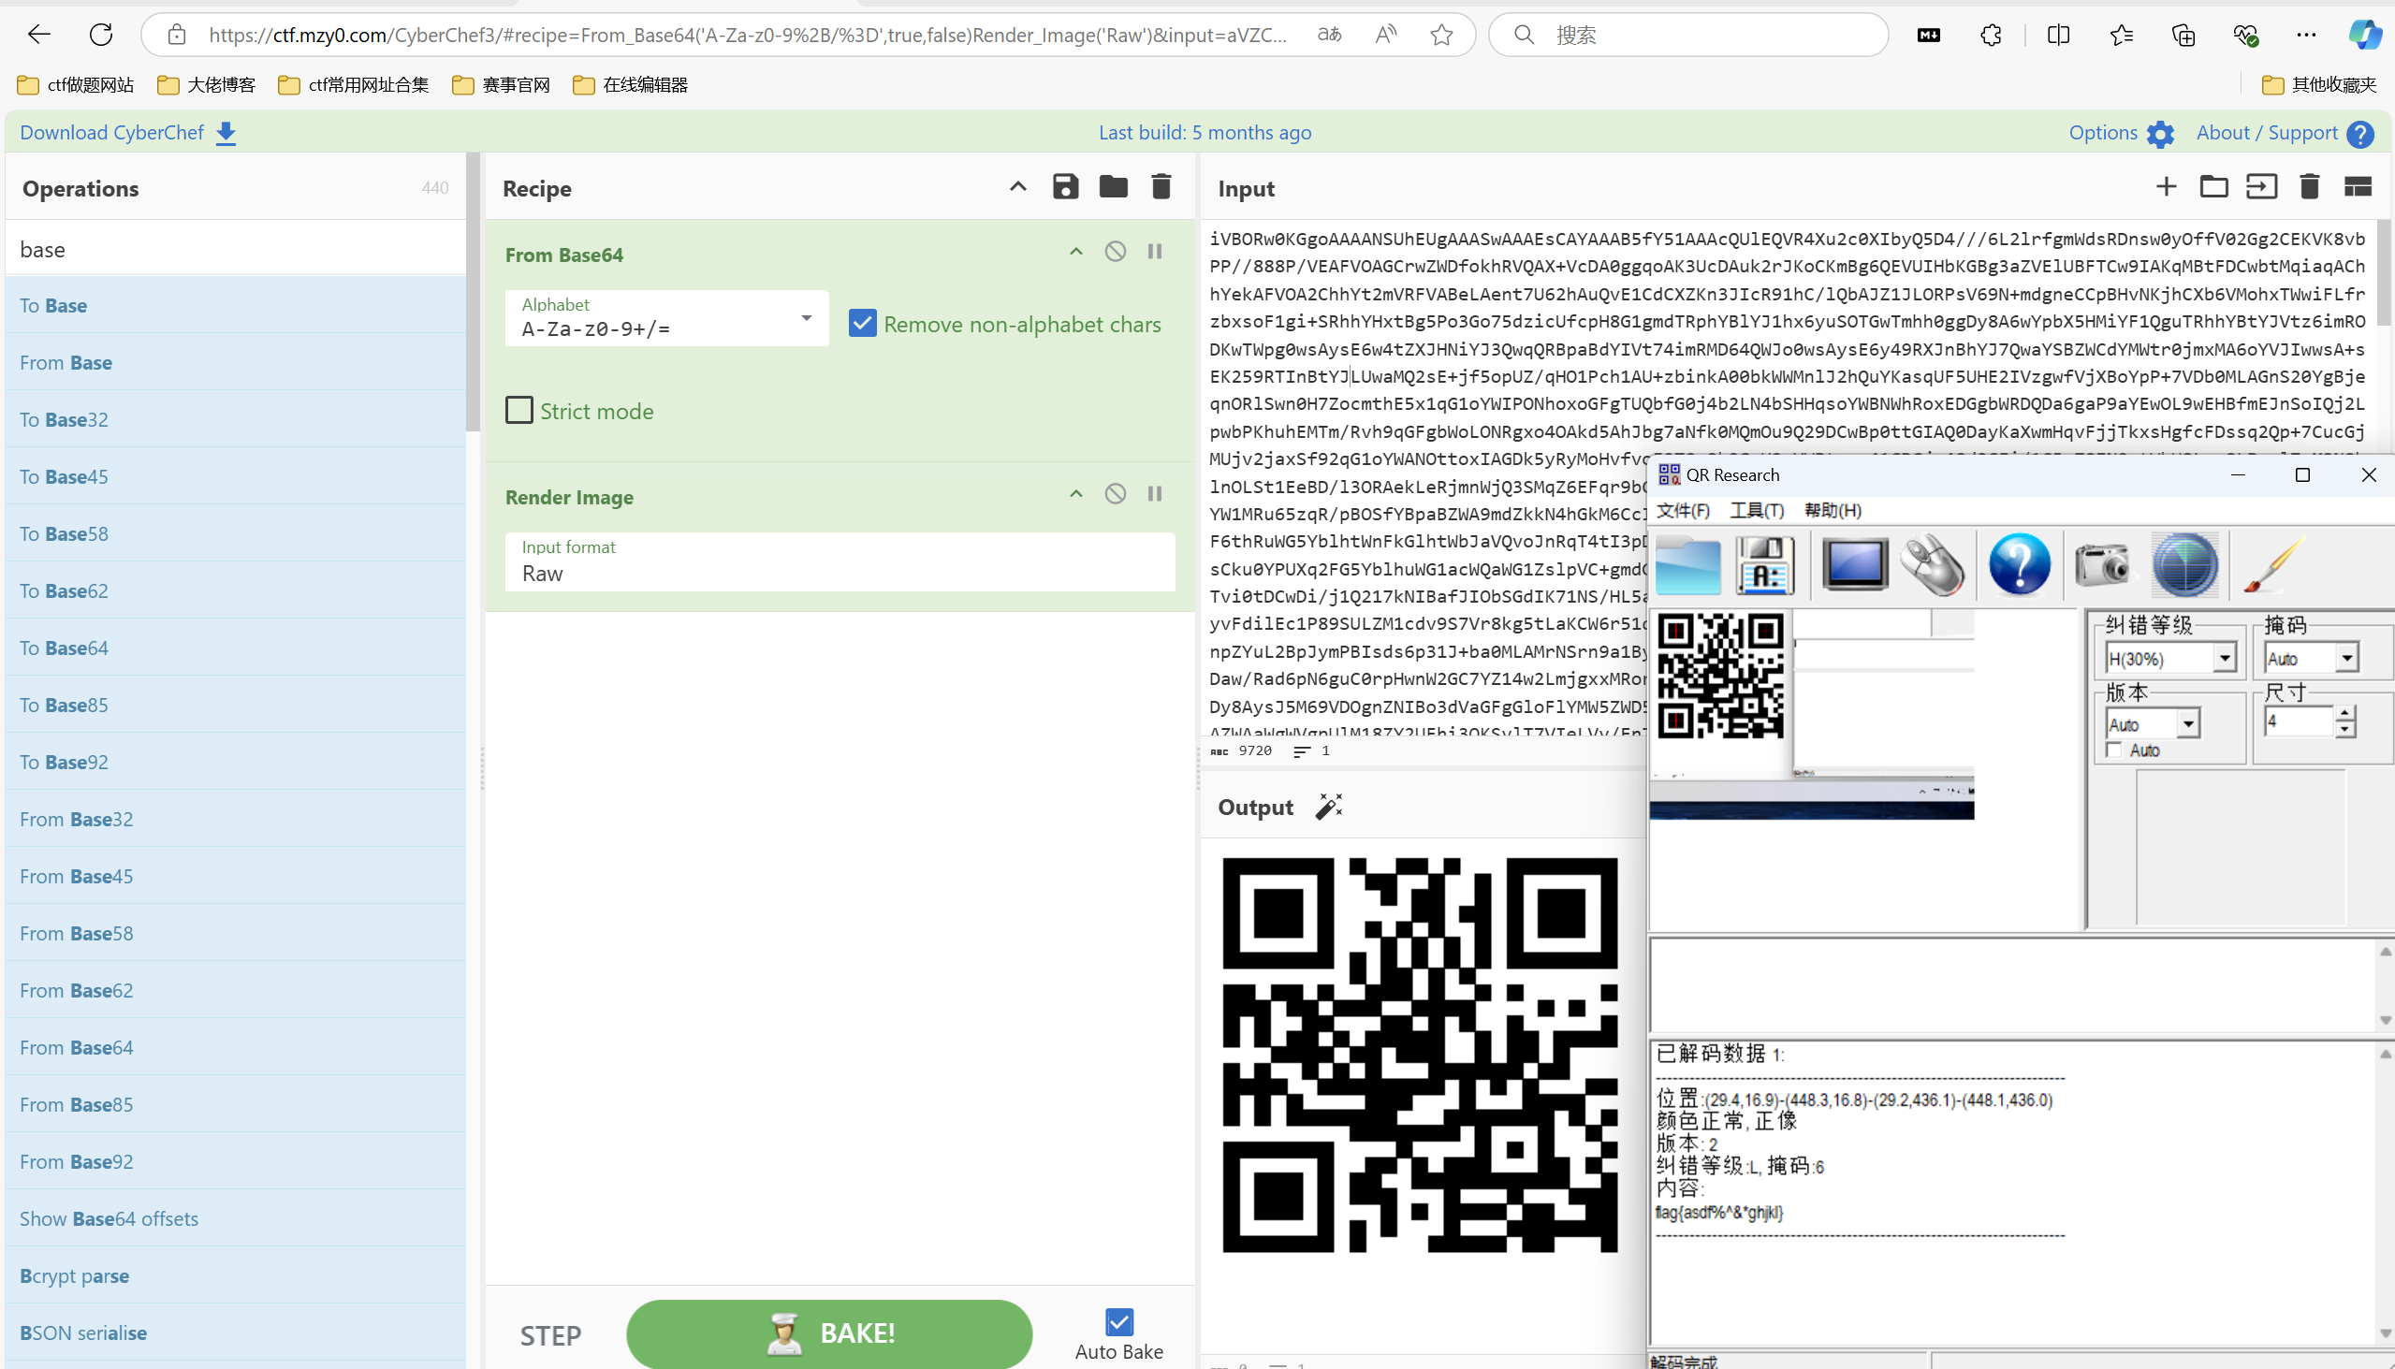
Task: Click QR Research blue help icon
Action: (2019, 564)
